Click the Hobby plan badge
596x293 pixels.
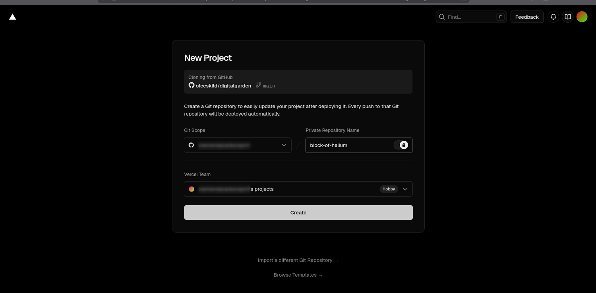(x=389, y=189)
